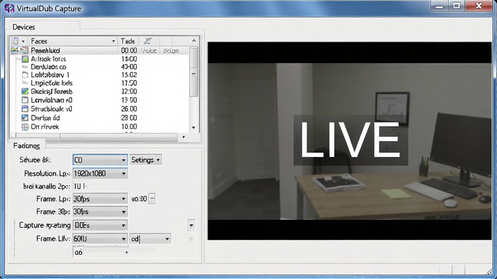Screen dimensions: 497x279
Task: Open the Capture 00Es dropdown
Action: [100, 225]
